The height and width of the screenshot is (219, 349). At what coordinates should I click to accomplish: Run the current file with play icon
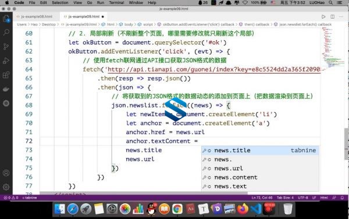[323, 17]
